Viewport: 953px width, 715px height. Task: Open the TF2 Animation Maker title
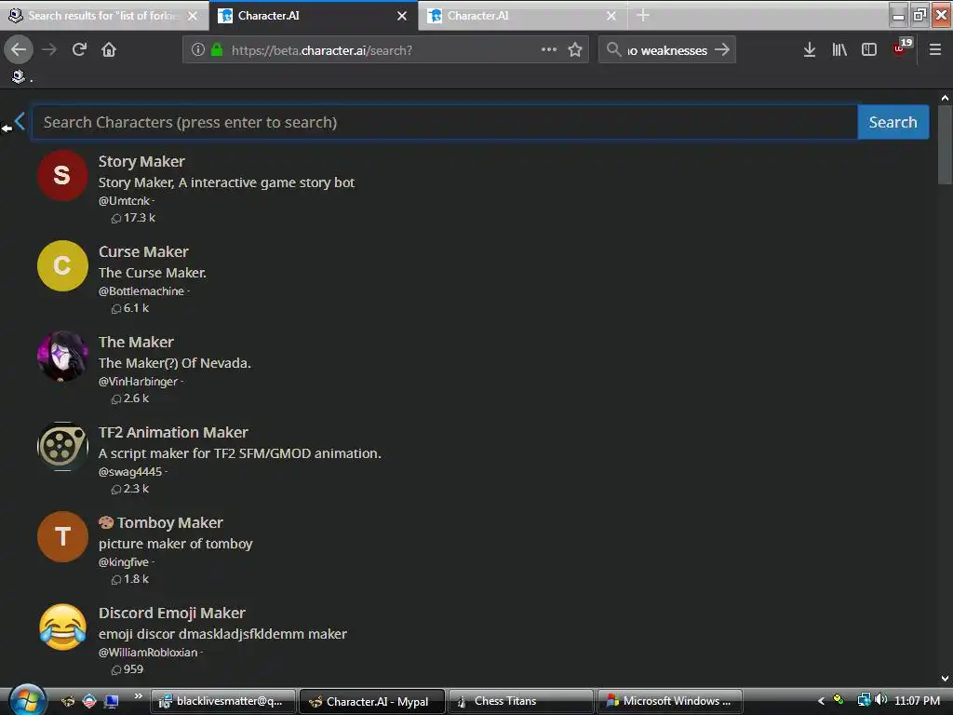(x=173, y=432)
